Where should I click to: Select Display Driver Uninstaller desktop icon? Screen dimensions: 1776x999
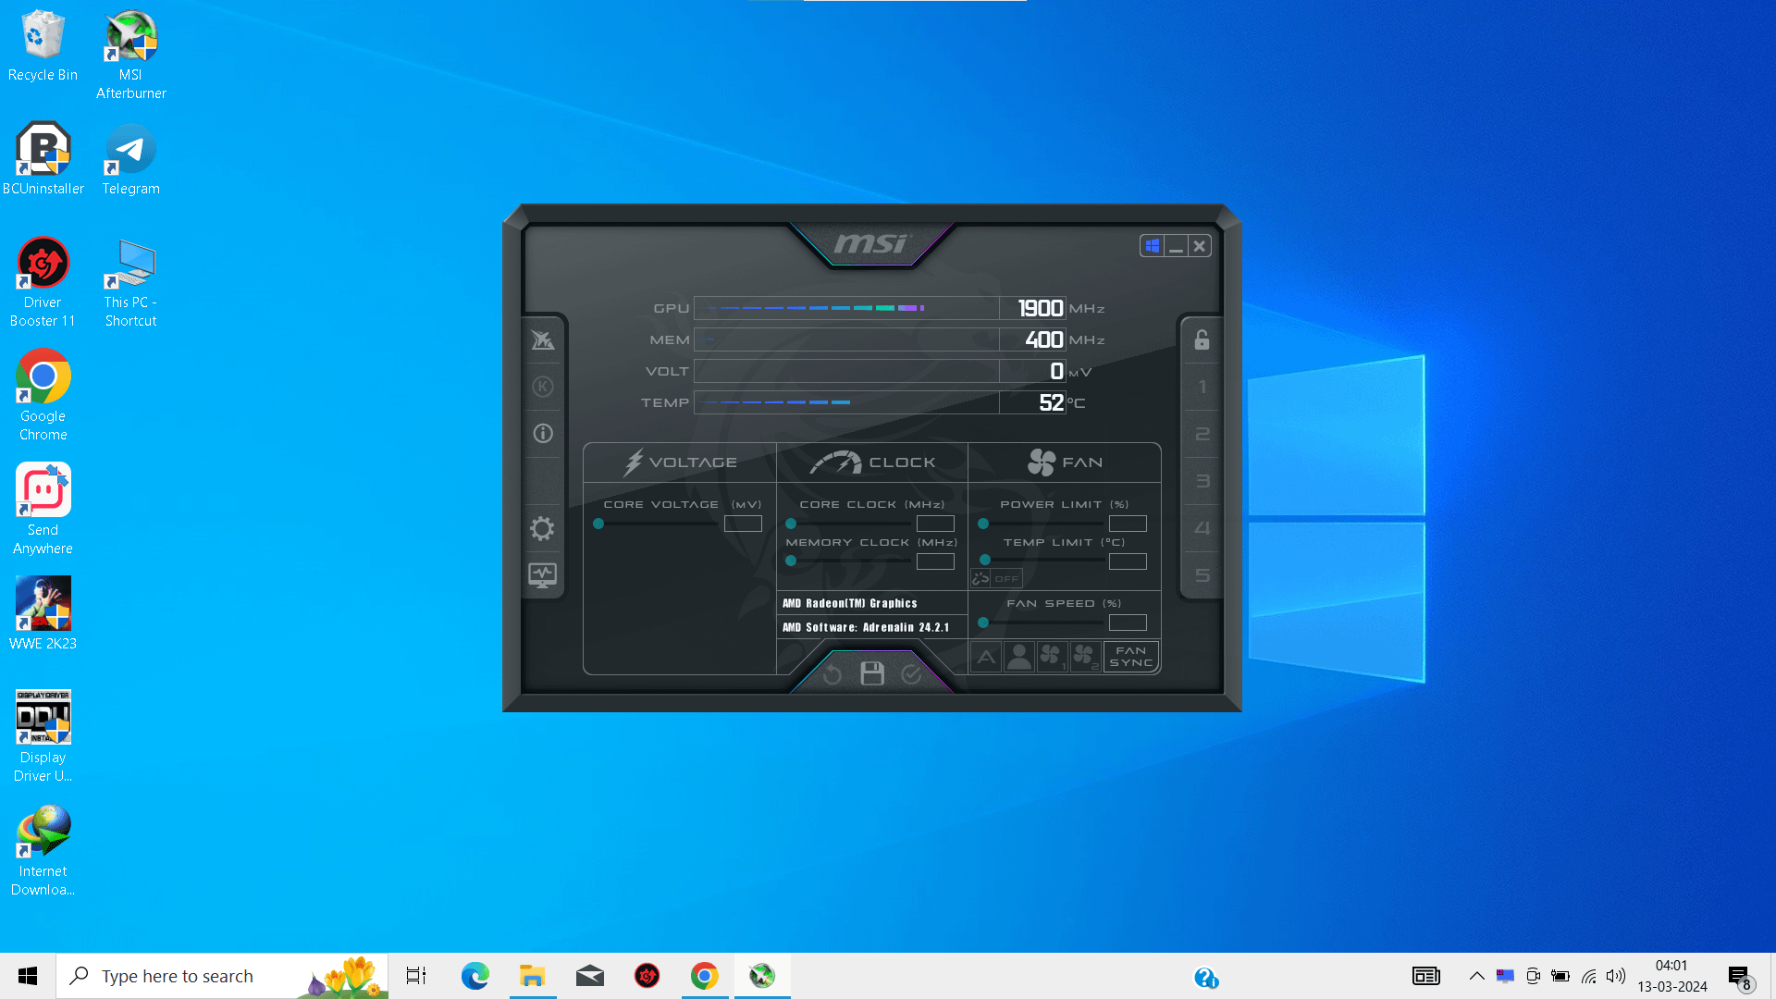point(43,737)
